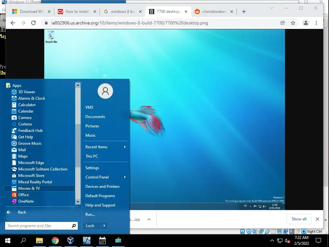The image size is (329, 247).
Task: Open Movies & TV
Action: tap(39, 188)
